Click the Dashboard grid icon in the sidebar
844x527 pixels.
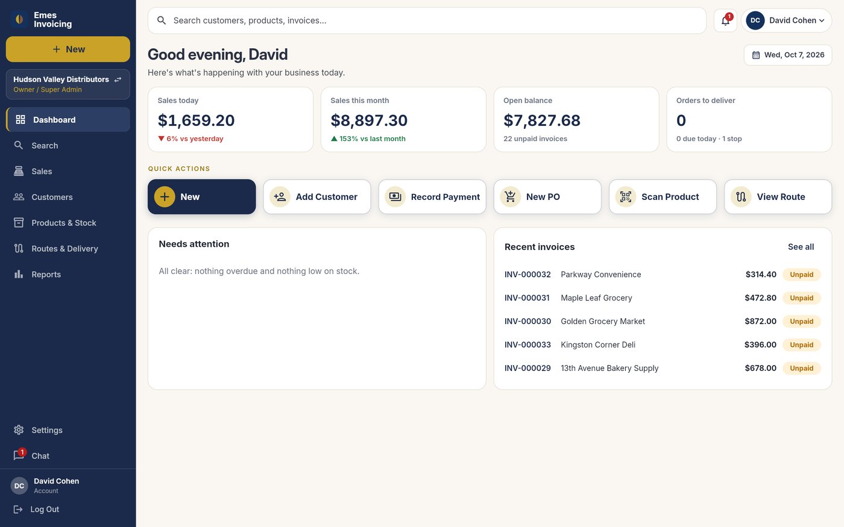point(20,119)
